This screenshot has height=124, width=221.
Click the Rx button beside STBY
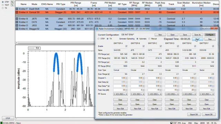(x=12, y=2)
